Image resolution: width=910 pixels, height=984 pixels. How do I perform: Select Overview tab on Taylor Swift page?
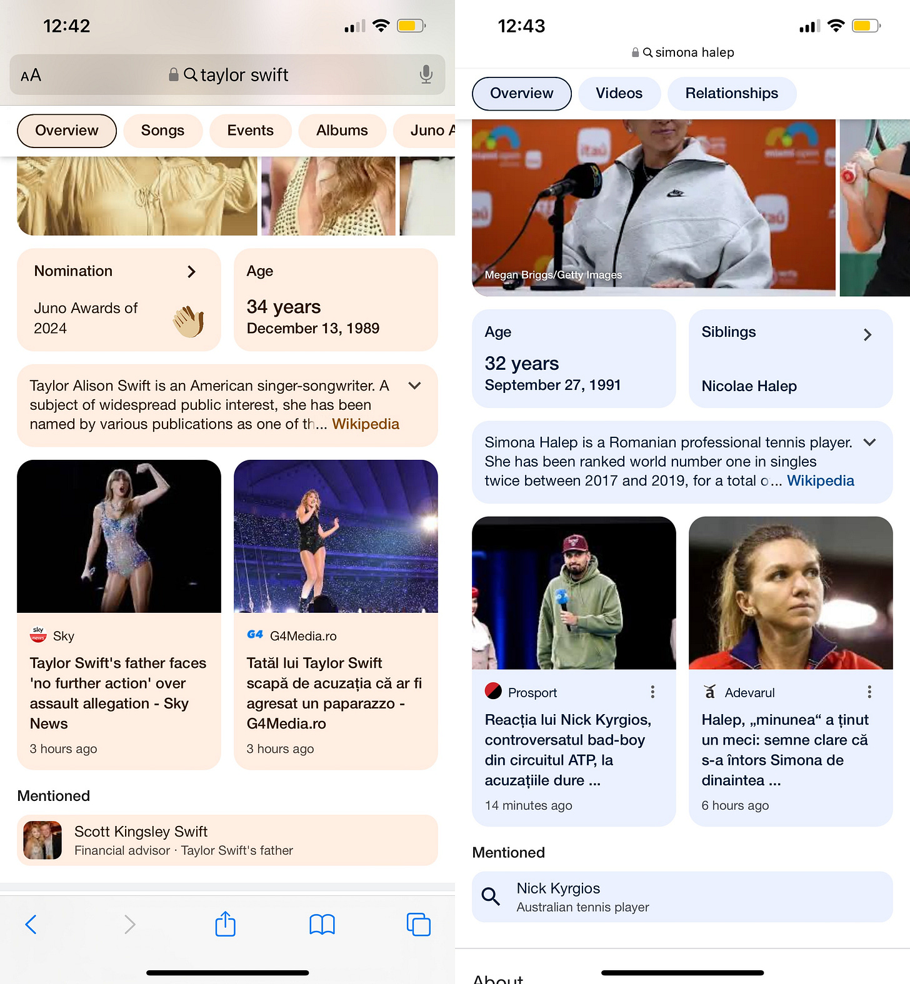67,131
